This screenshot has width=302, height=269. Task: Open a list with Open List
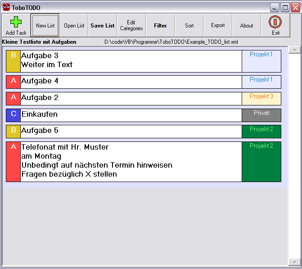point(74,26)
